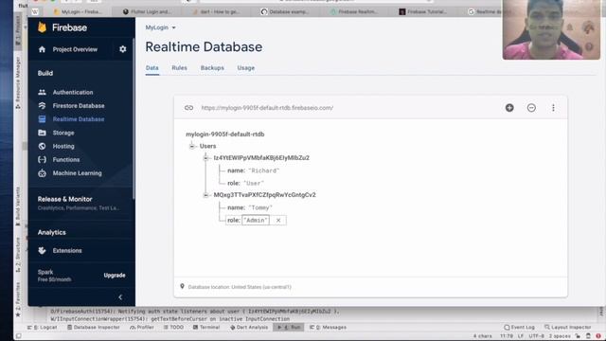The width and height of the screenshot is (606, 341).
Task: Open Machine Learning in the sidebar
Action: pos(78,173)
